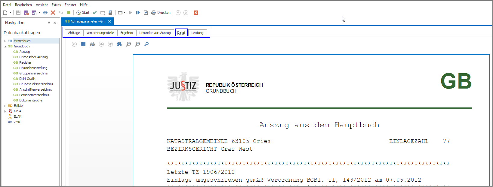Pin the Navigation panel
Screen dimensions: 493x187
(49, 23)
